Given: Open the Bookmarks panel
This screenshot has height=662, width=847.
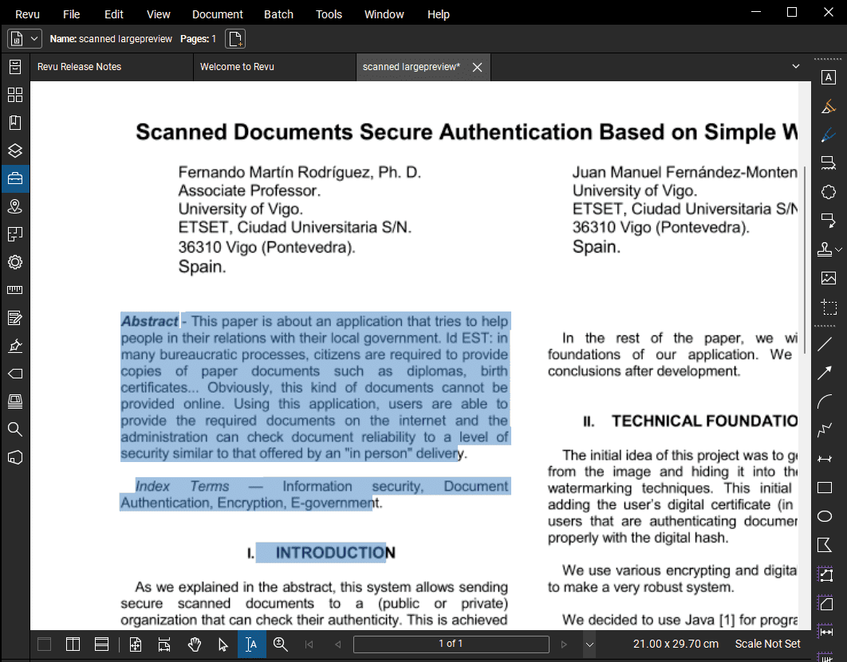Looking at the screenshot, I should (14, 123).
